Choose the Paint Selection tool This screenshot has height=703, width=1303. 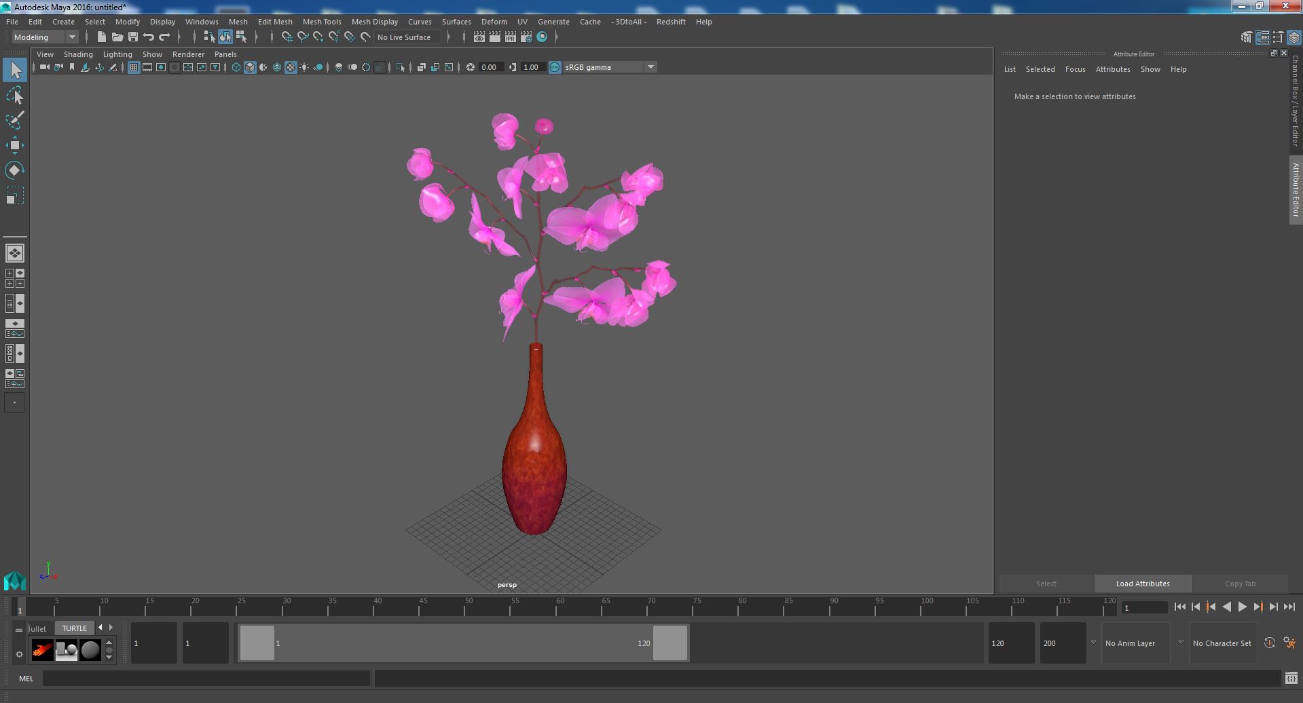15,120
